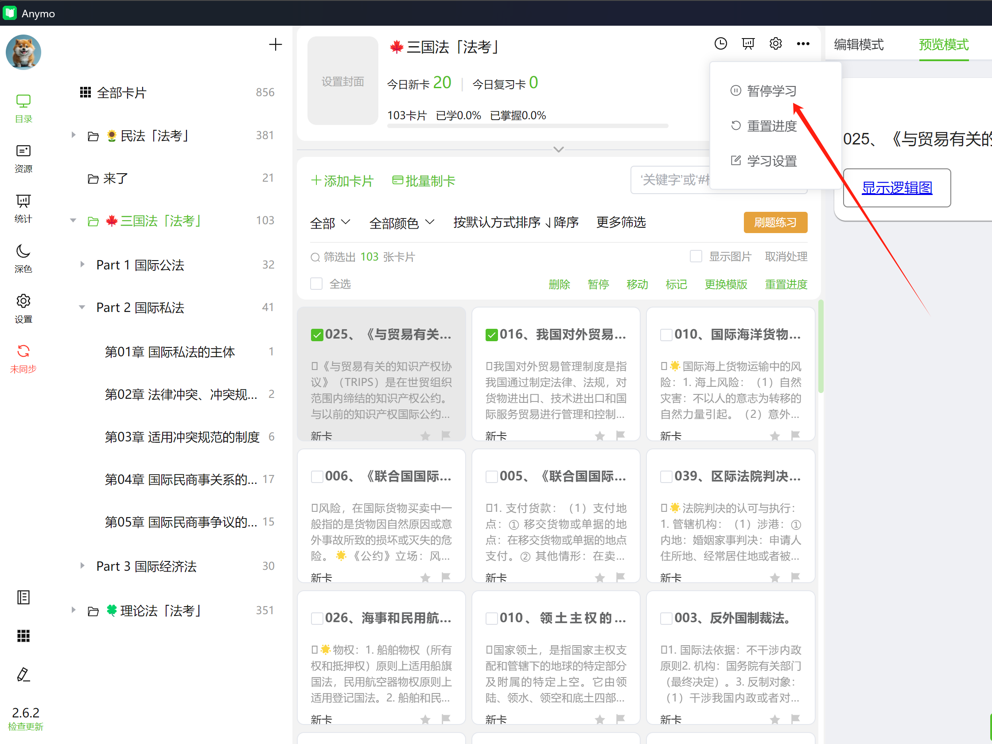
Task: Check the card 005、《联合国国际
Action: click(x=491, y=477)
